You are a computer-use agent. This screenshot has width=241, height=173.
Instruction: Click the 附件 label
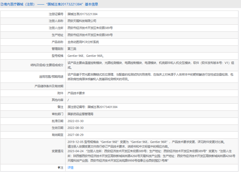60,93
